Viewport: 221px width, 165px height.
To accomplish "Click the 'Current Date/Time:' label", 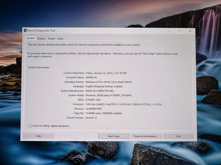I will [x=74, y=73].
